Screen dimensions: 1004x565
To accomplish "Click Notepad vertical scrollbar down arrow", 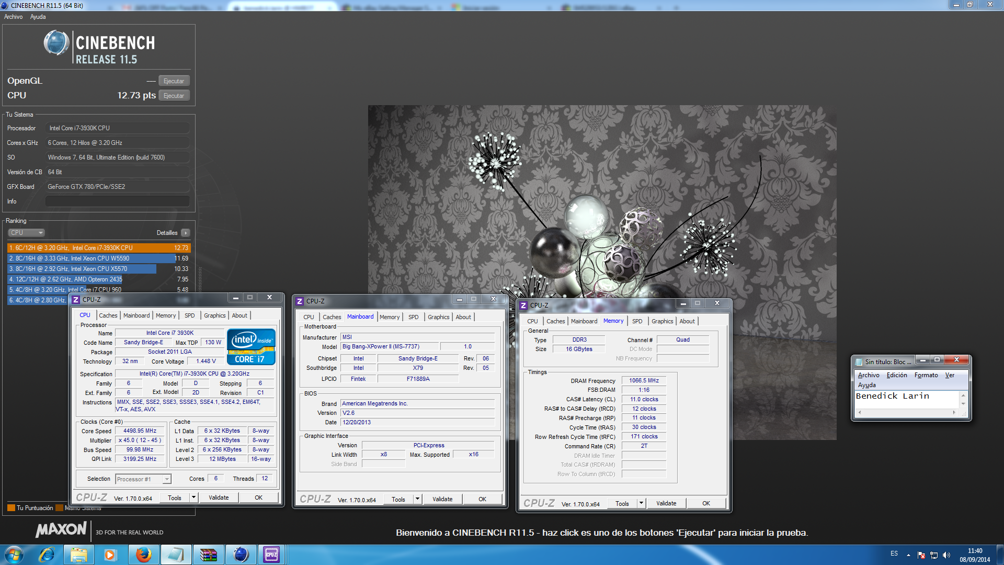I will click(963, 404).
